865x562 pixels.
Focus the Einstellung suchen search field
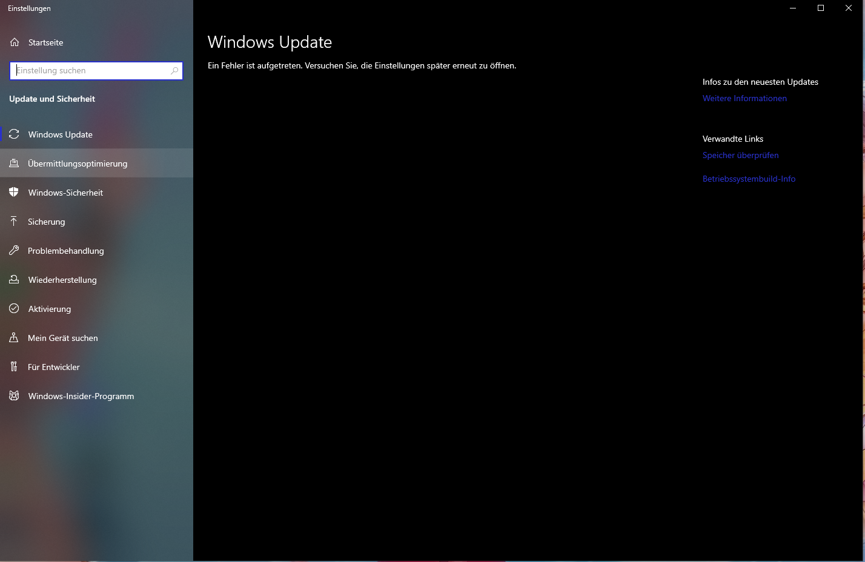coord(96,71)
